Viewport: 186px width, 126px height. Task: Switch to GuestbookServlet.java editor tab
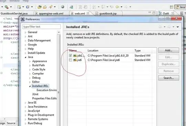pyautogui.click(x=14, y=13)
